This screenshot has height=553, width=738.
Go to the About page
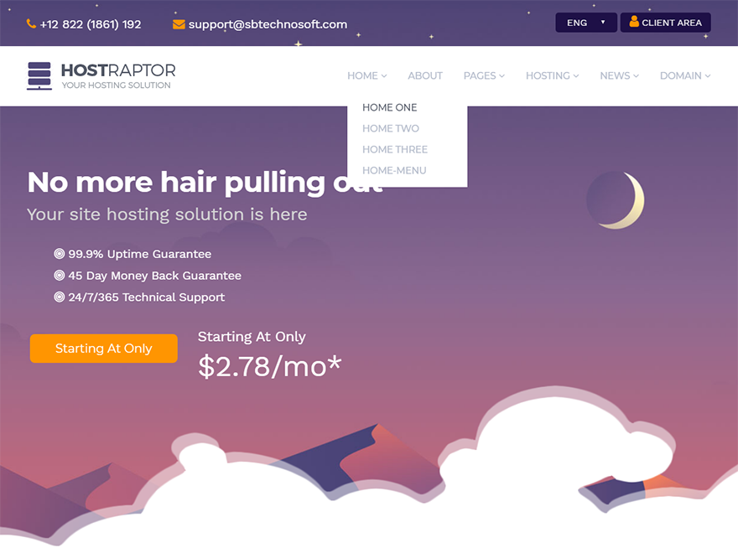pos(425,75)
